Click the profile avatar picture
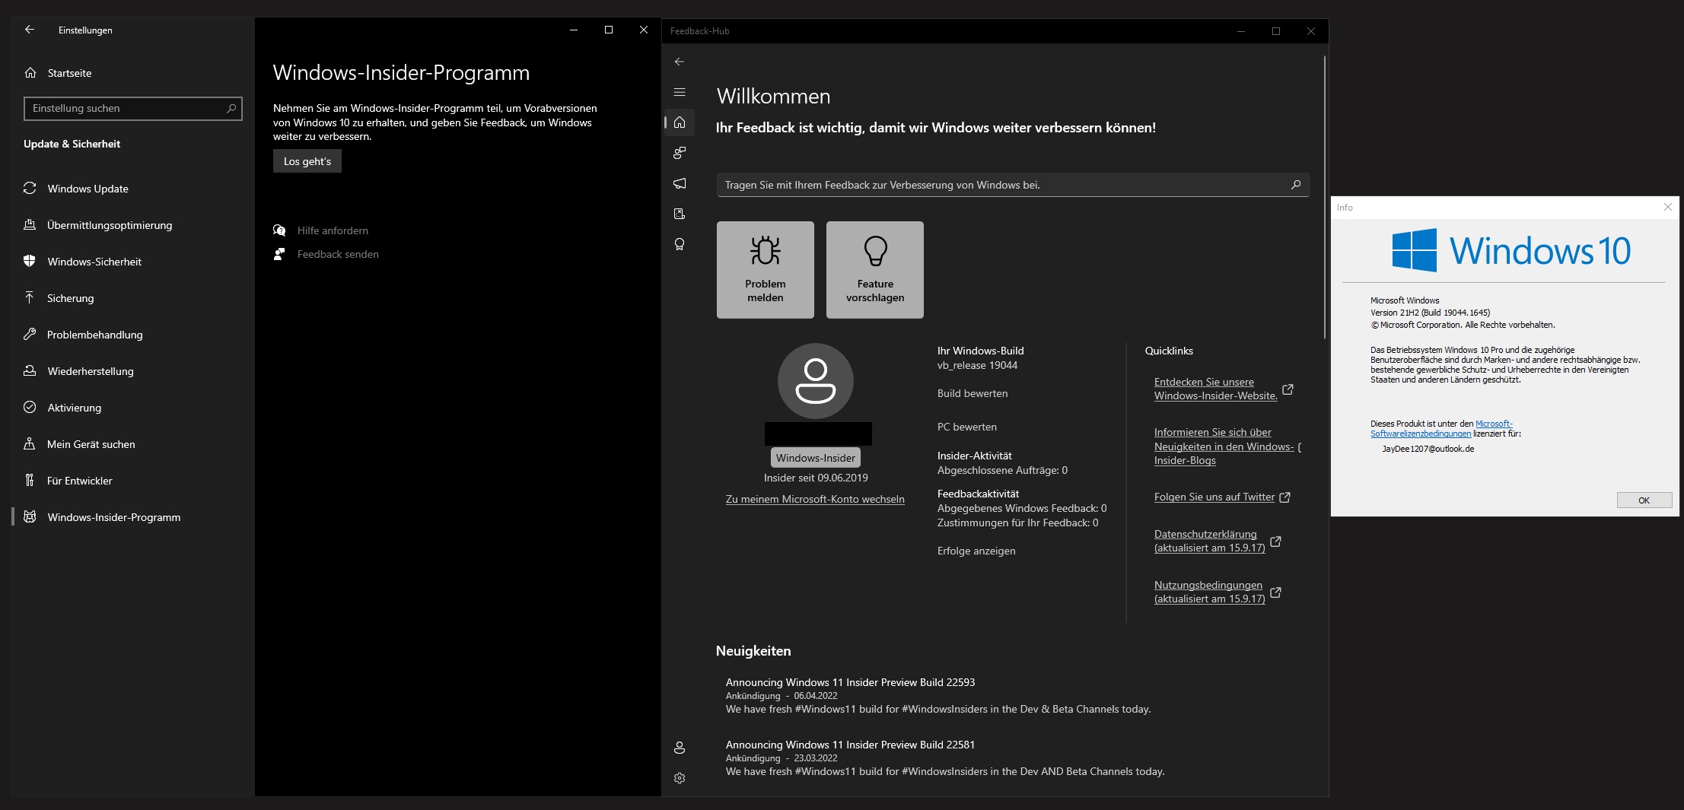Screen dimensions: 1684x810 coord(816,381)
